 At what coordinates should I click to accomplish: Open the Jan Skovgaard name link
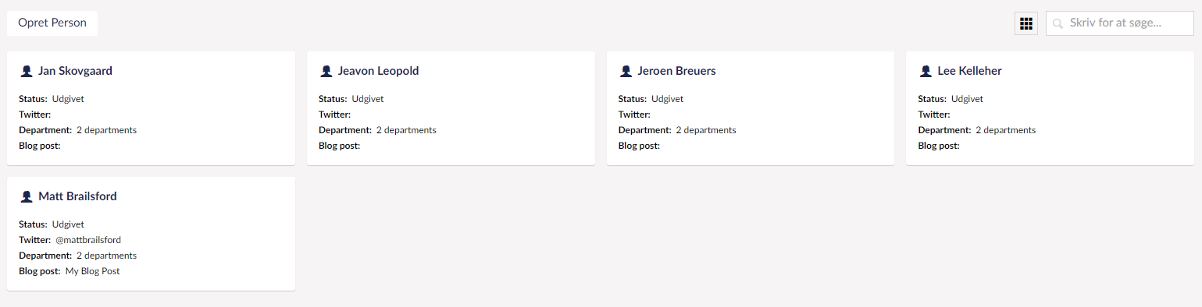tap(75, 71)
